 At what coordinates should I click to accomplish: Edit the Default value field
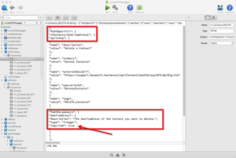[x=221, y=37]
